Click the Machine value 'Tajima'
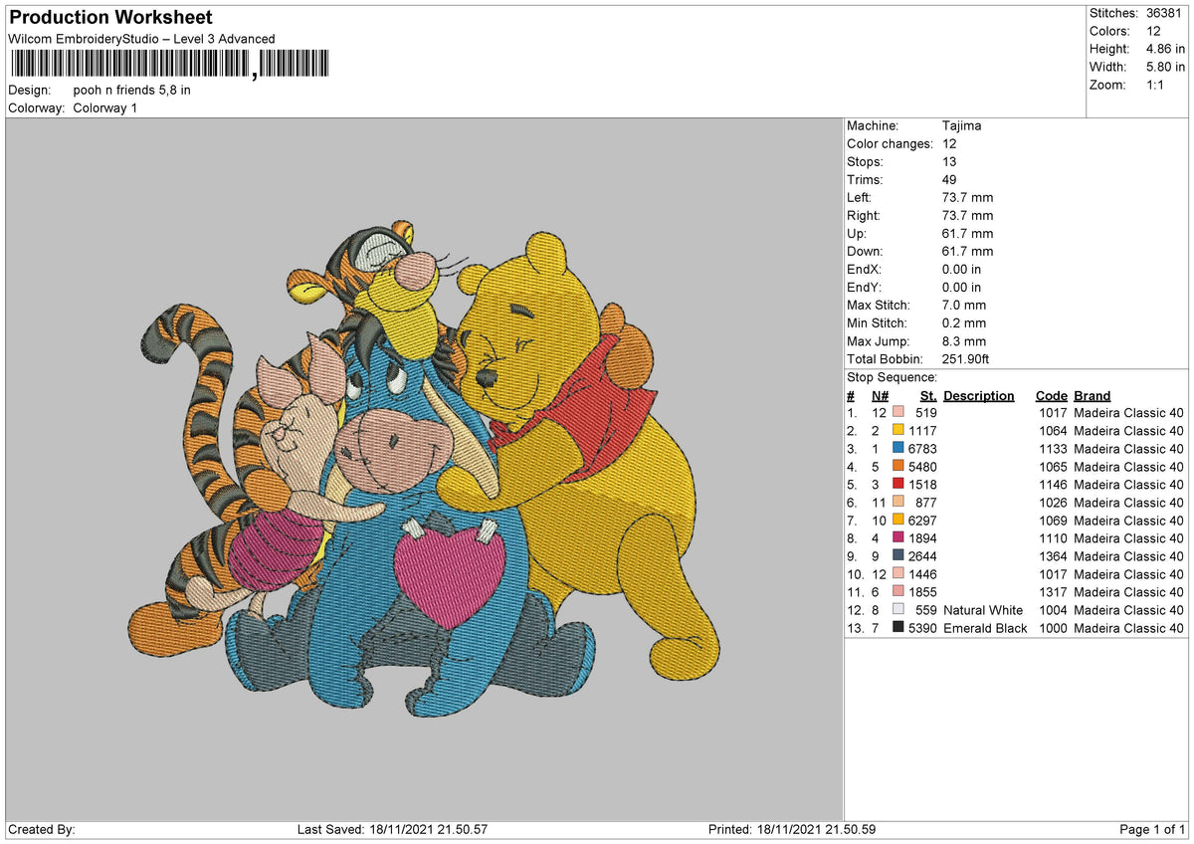 click(x=961, y=126)
